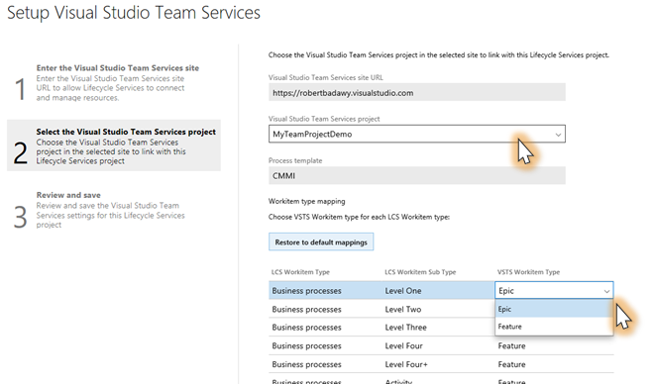Go to step 1 Enter the Visual Studio Team Services site
This screenshot has width=656, height=384.
[x=114, y=83]
